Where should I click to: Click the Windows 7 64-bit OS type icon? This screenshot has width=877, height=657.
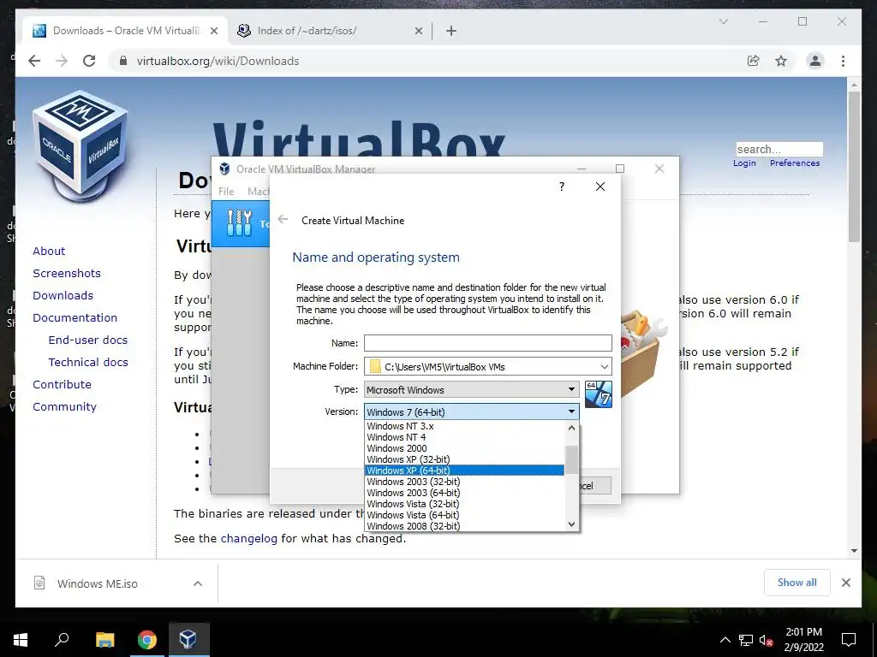coord(598,394)
